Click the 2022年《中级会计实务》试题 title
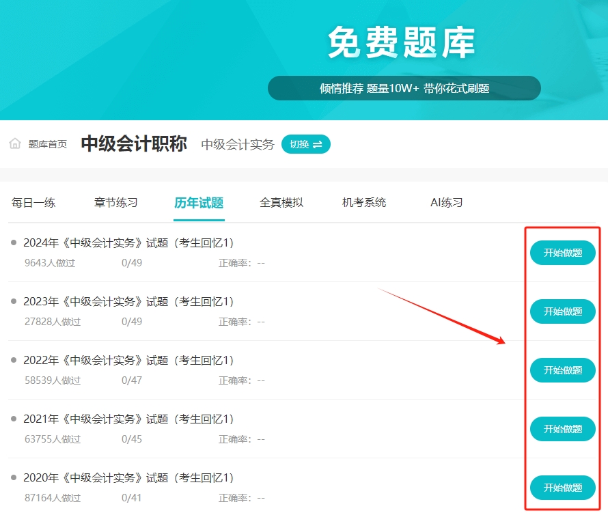The image size is (608, 515). coord(128,361)
